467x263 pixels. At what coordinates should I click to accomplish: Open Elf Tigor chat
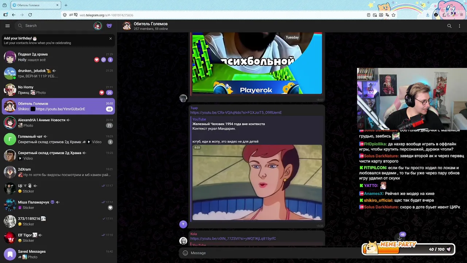pos(58,238)
